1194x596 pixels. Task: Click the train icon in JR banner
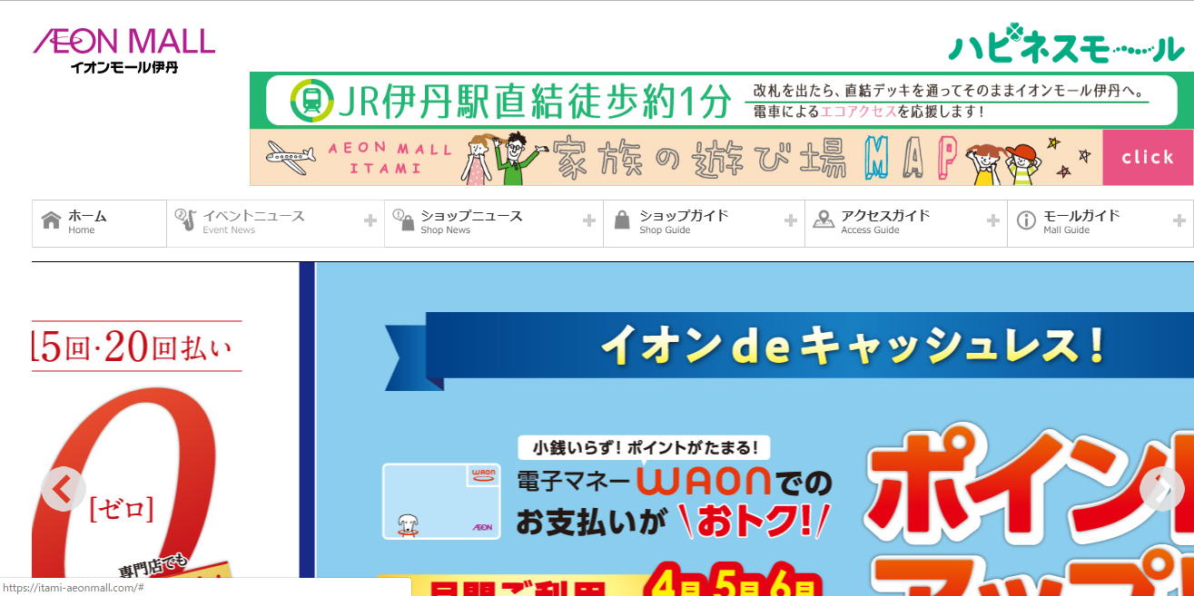coord(311,100)
